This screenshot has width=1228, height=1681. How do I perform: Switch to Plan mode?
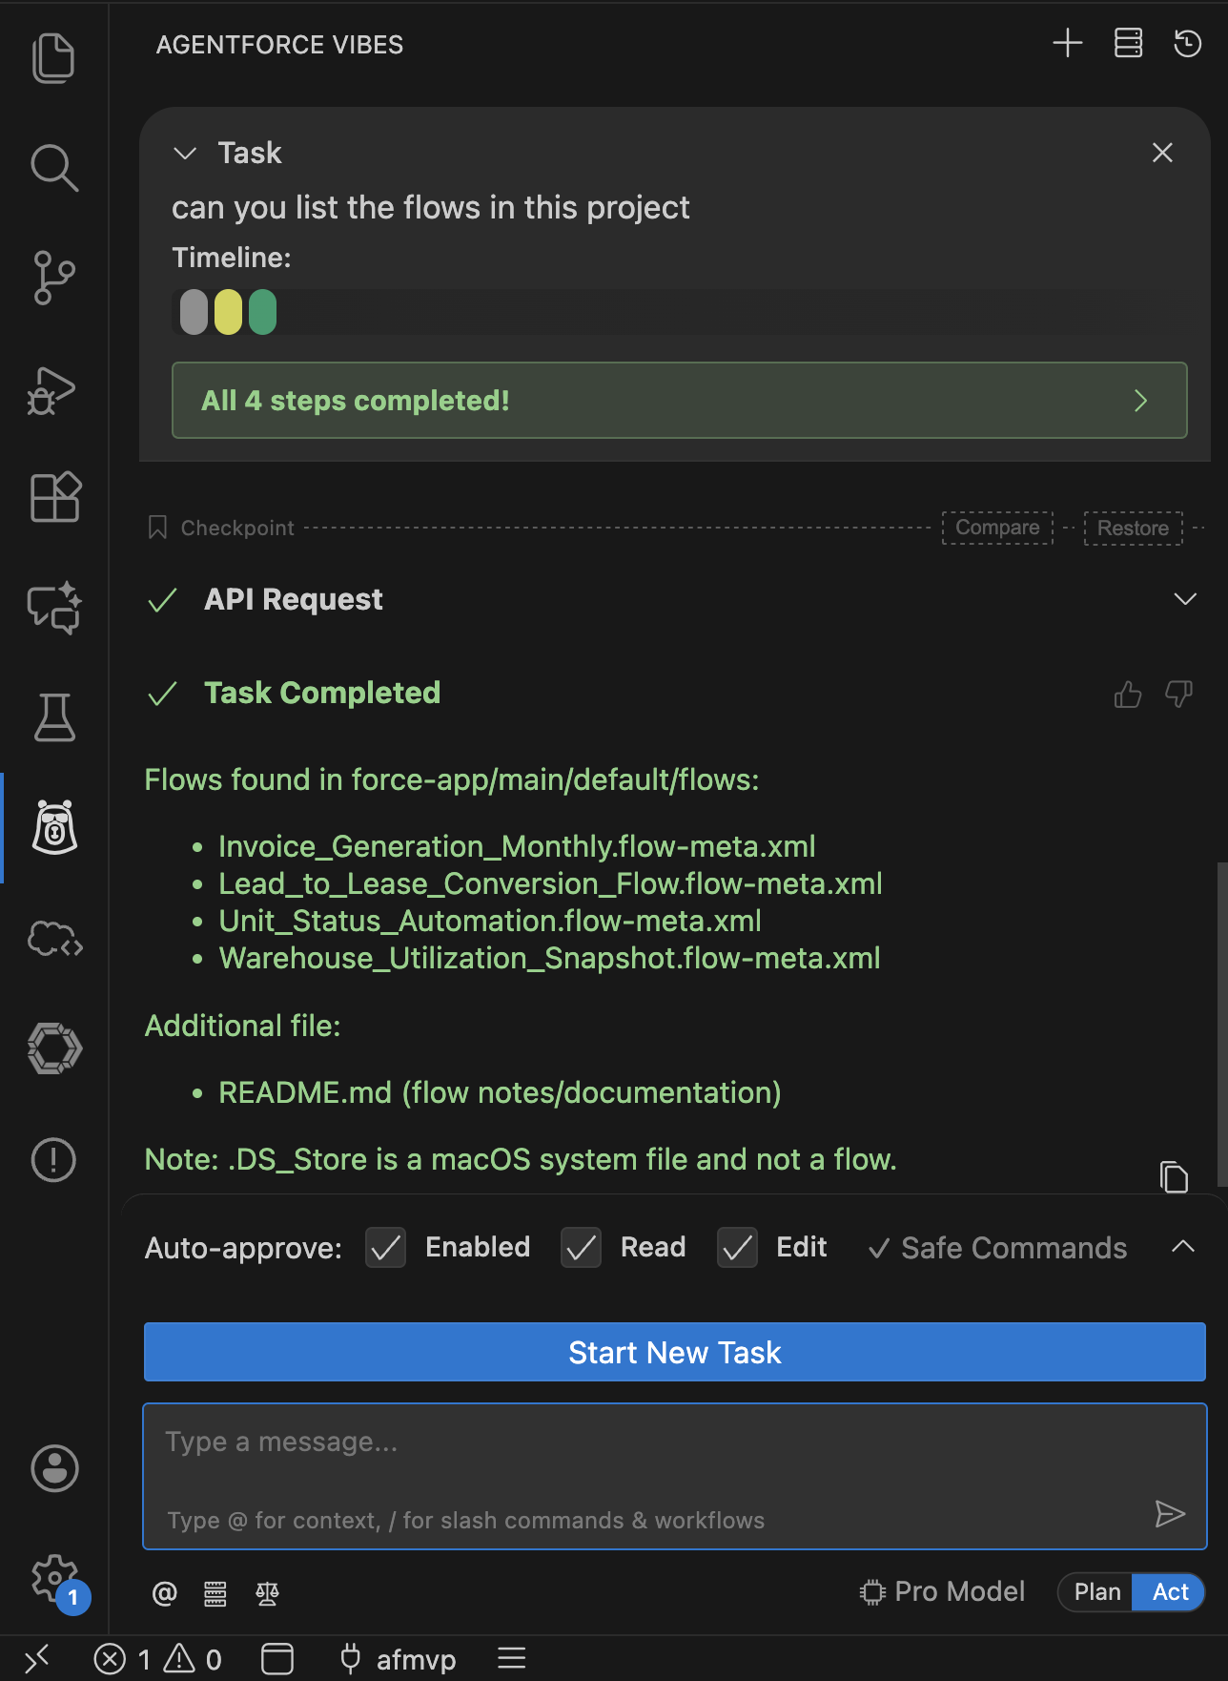point(1096,1592)
